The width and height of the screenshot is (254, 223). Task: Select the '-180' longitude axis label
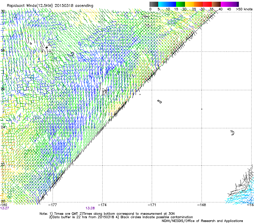tap(3, 205)
